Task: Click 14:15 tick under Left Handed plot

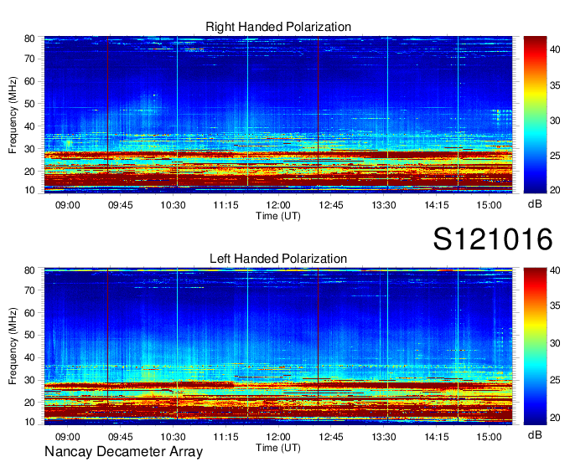Action: pyautogui.click(x=437, y=437)
